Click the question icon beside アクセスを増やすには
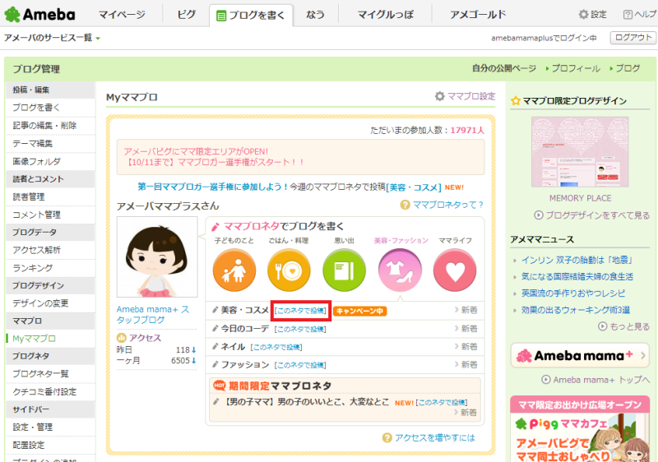This screenshot has height=462, width=658. pyautogui.click(x=387, y=437)
